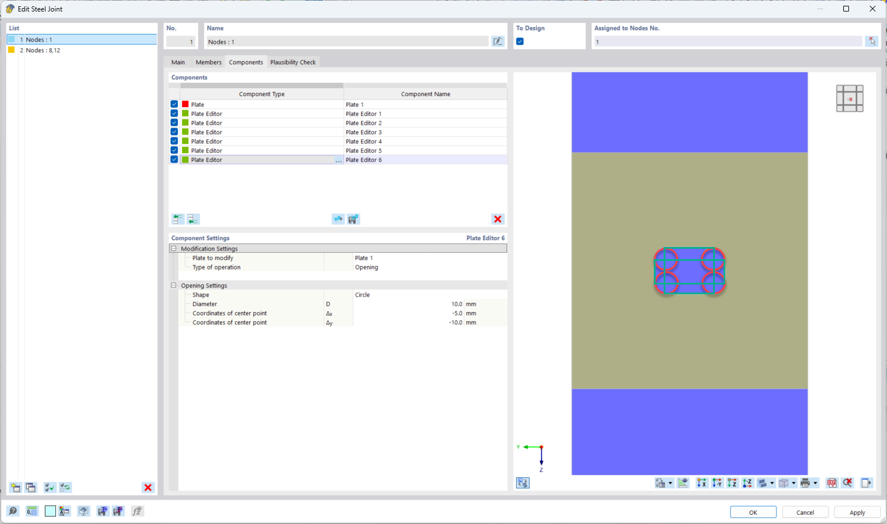This screenshot has height=524, width=887.
Task: Set view in Z direction
Action: click(732, 483)
